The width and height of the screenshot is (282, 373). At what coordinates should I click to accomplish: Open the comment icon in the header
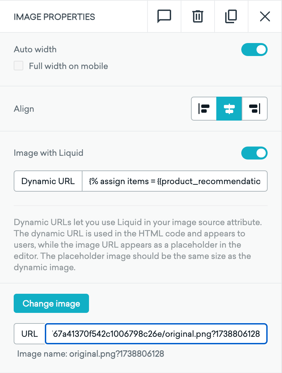point(164,16)
